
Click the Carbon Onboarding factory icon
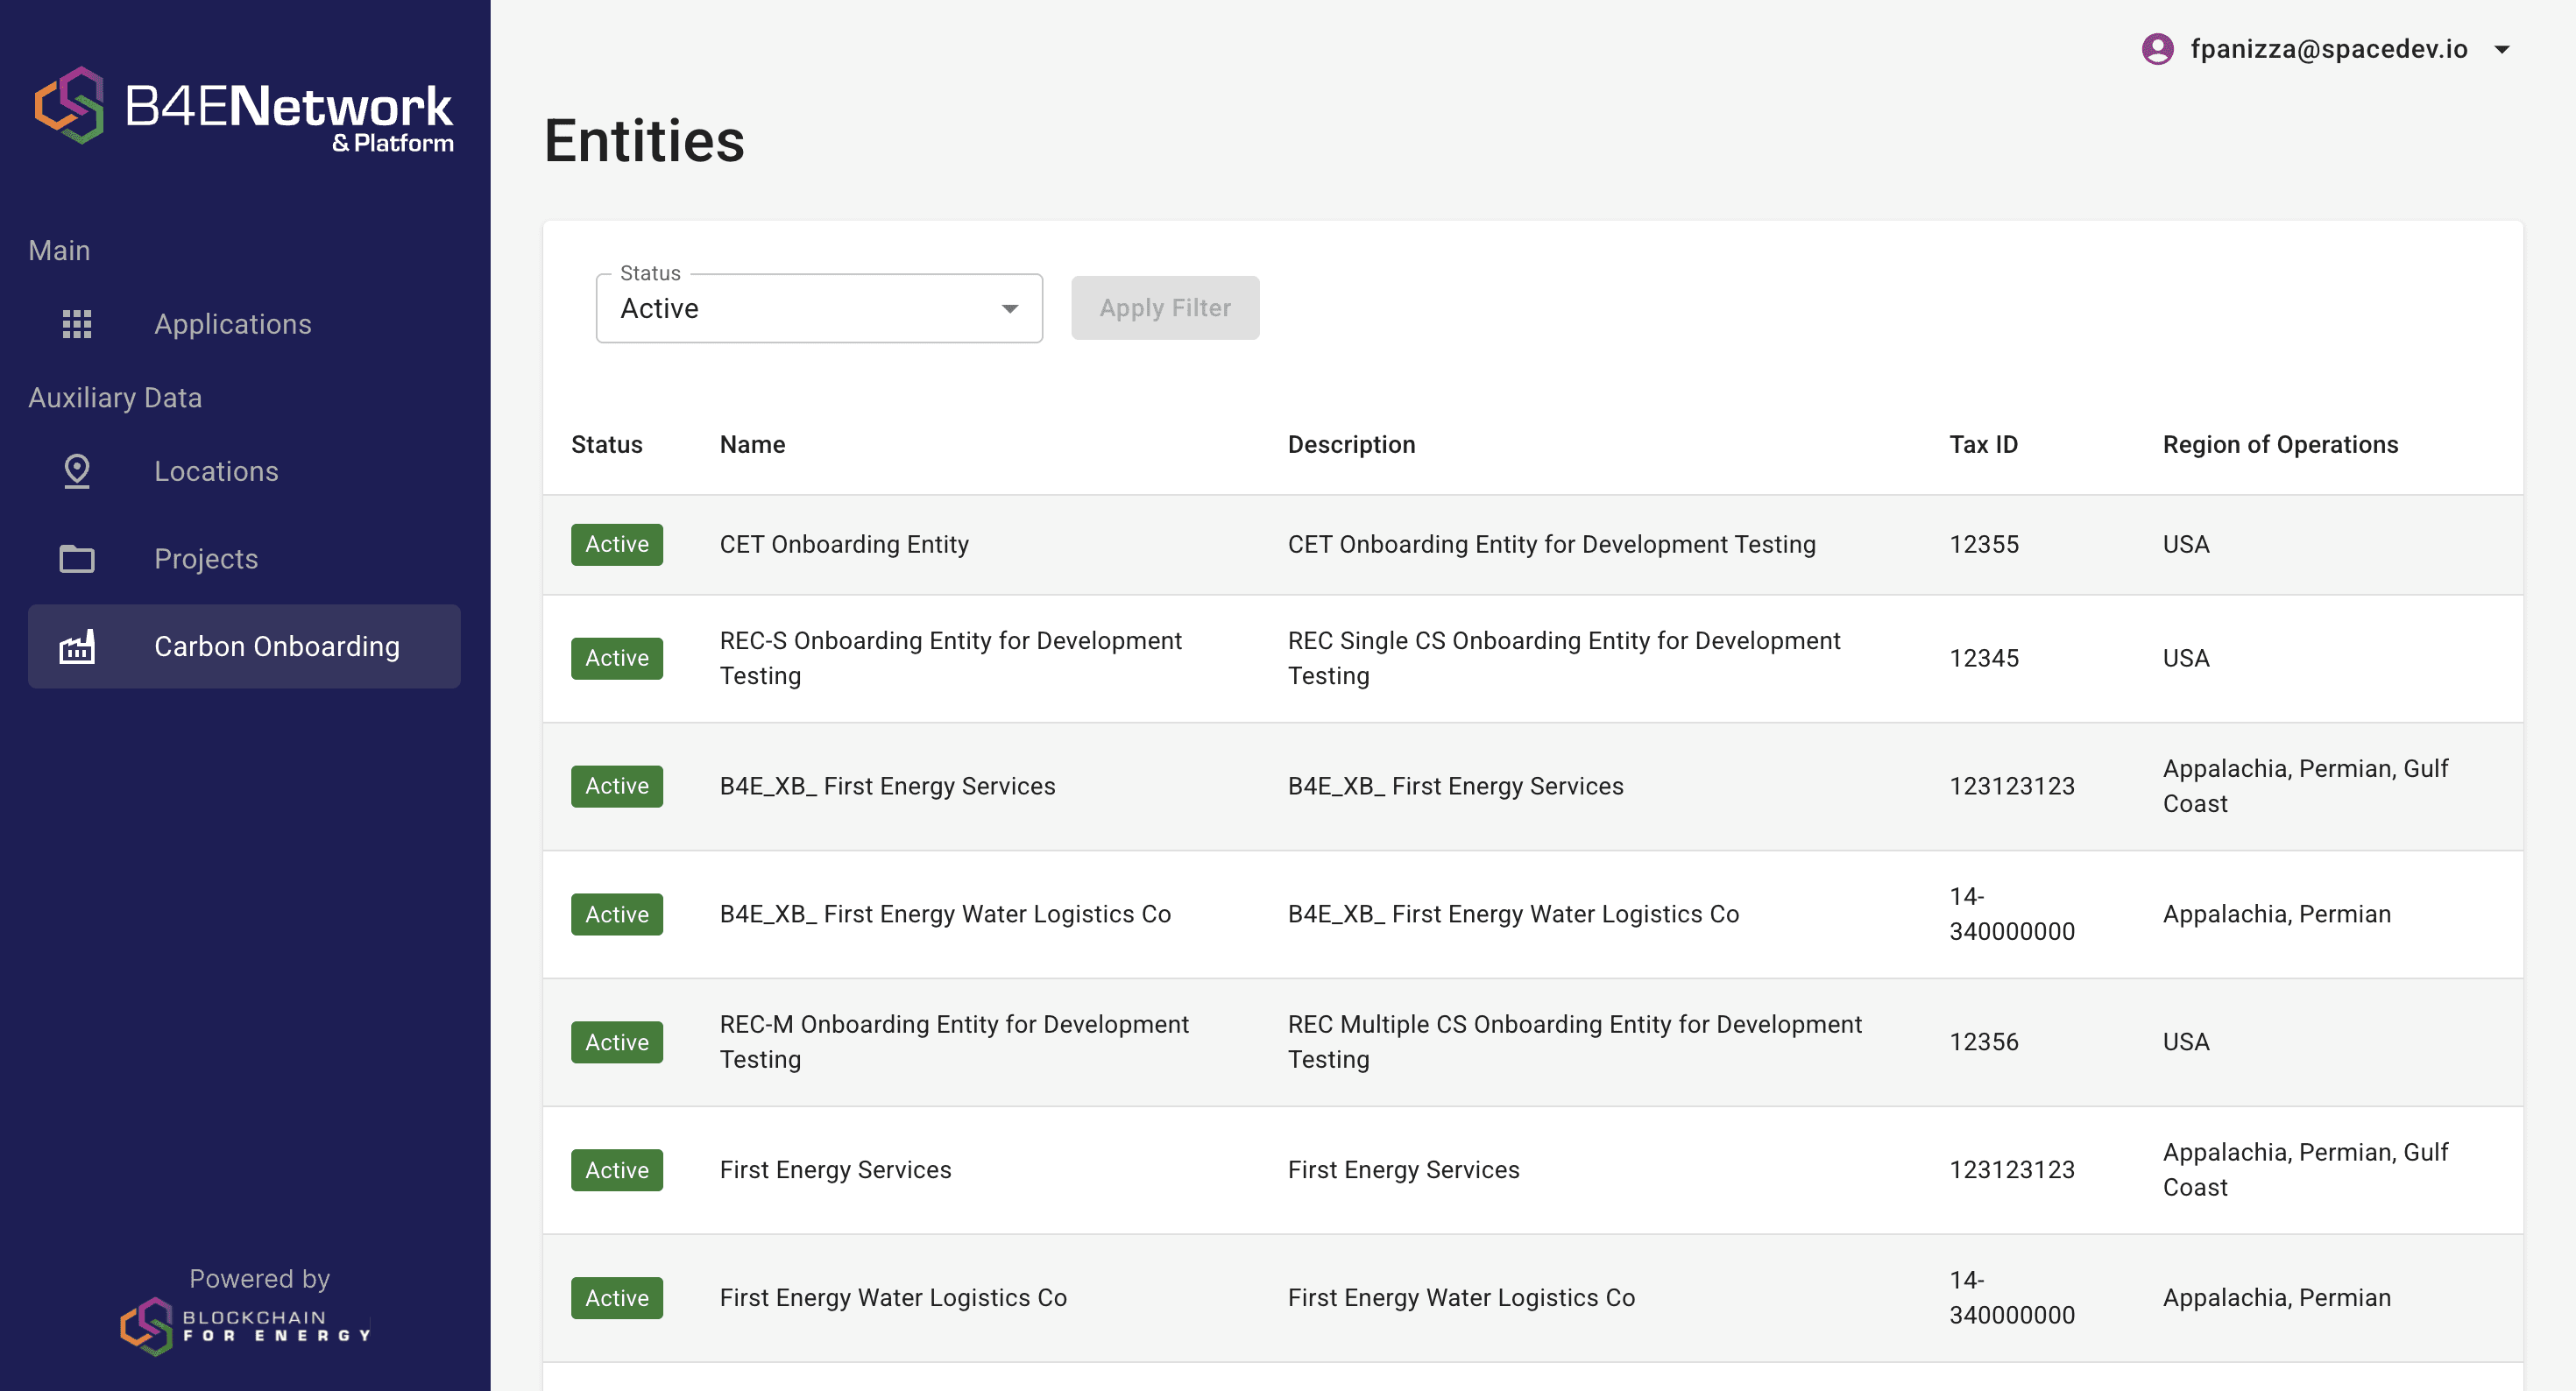77,647
